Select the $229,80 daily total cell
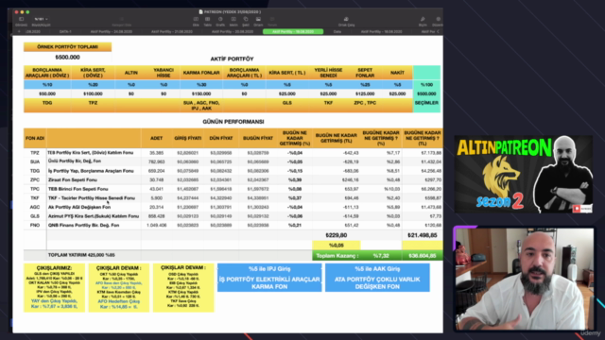 pos(337,235)
